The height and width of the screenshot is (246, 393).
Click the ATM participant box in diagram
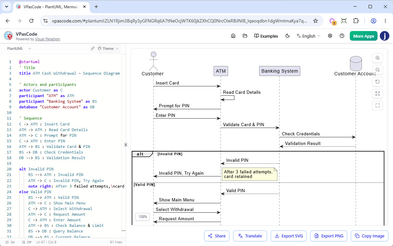pos(221,71)
